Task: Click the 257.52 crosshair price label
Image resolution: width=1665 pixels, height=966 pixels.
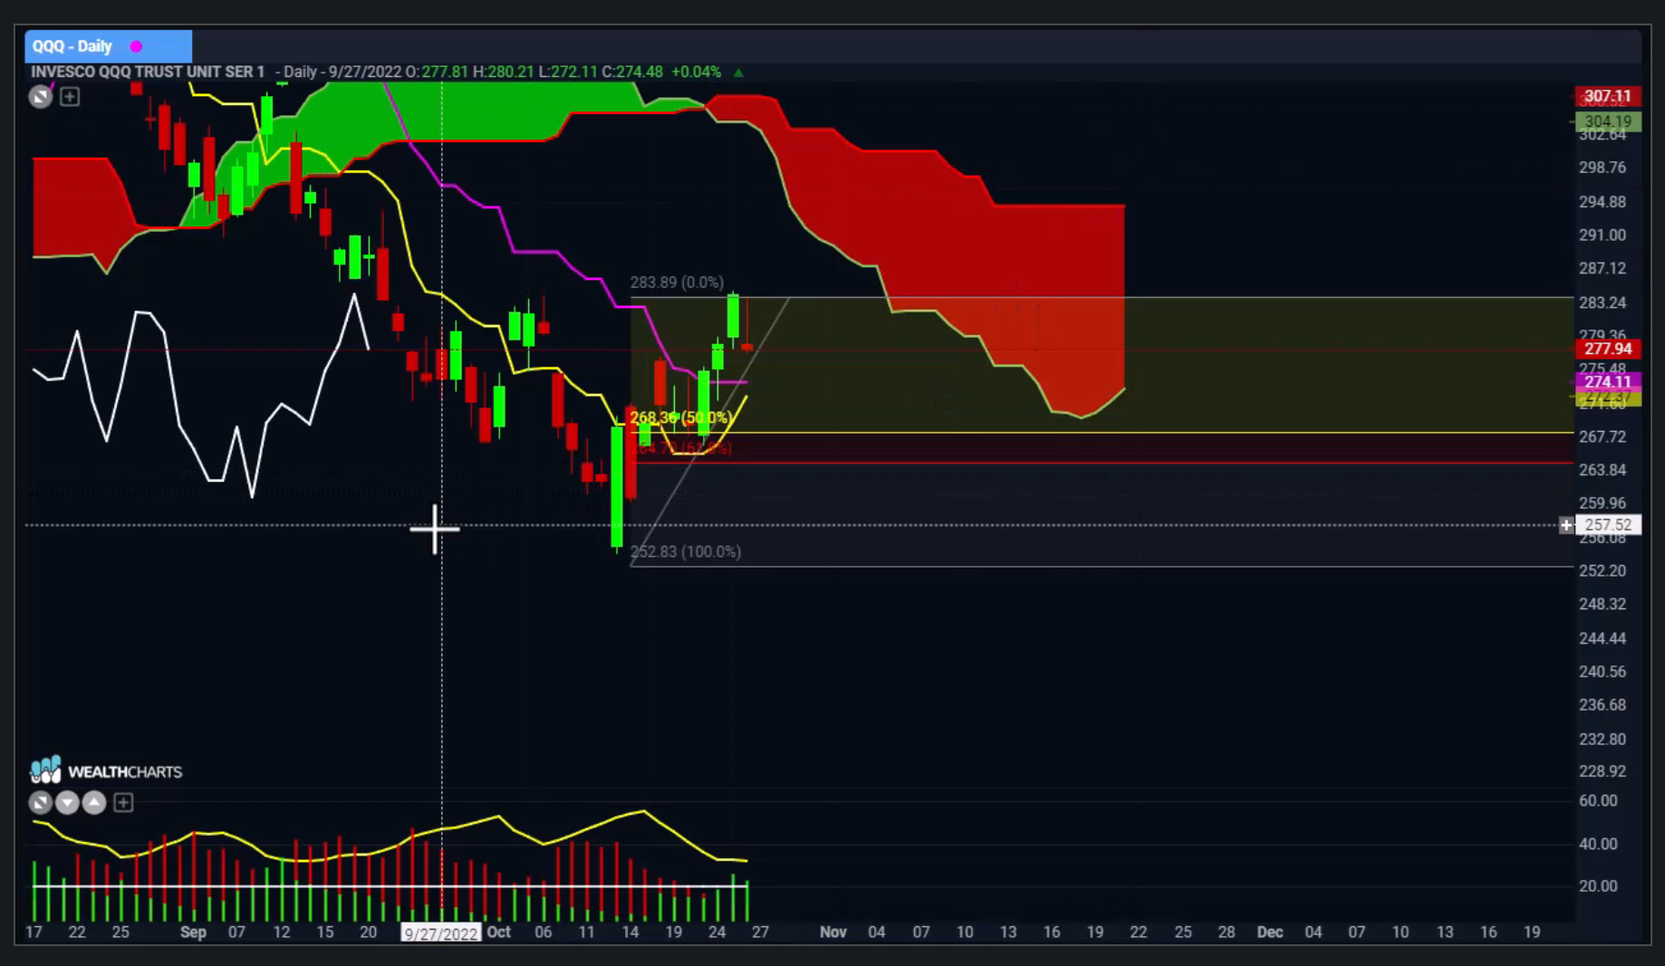Action: click(1608, 525)
